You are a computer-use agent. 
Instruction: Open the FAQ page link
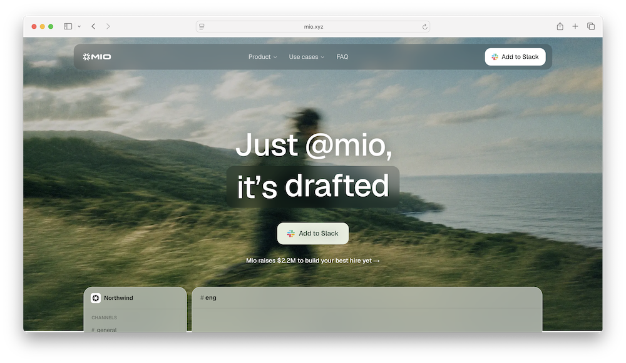pos(342,57)
